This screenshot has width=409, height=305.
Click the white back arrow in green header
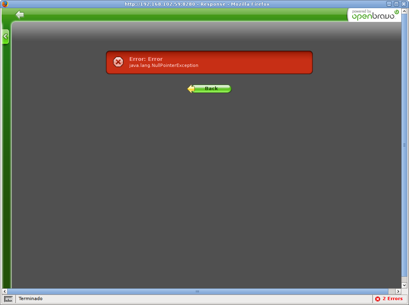[x=19, y=15]
